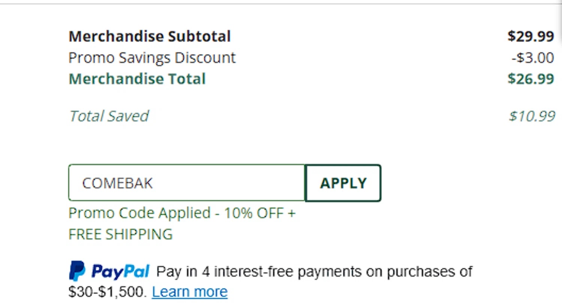Viewport: 562px width, 303px height.
Task: Click the $29.99 subtotal amount
Action: [531, 36]
